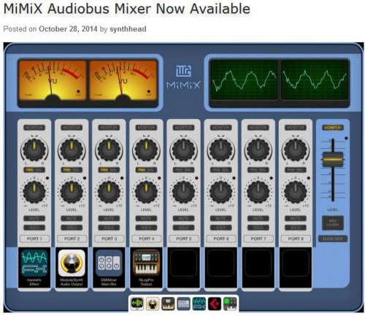Screen dimensions: 365x316
Task: Click the PORT 5 label button
Action: 184,239
